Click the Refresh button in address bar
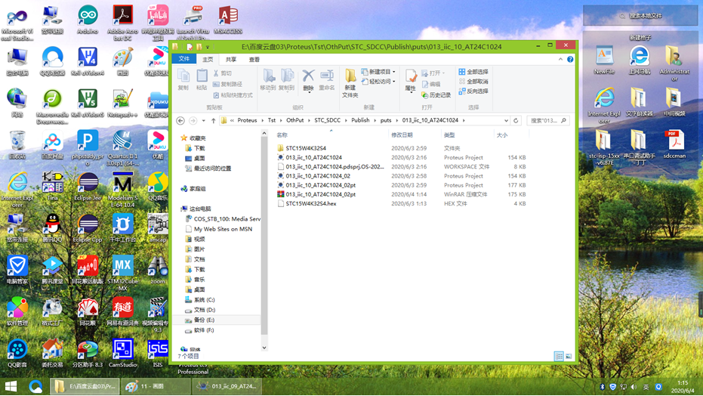Screen dimensions: 703x396 [516, 120]
